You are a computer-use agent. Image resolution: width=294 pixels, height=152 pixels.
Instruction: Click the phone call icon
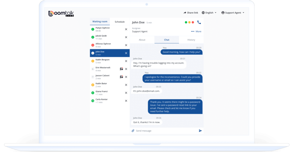coord(199,22)
